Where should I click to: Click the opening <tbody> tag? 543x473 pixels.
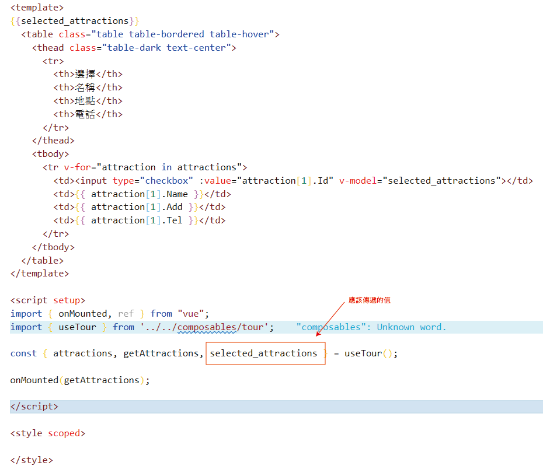point(51,154)
